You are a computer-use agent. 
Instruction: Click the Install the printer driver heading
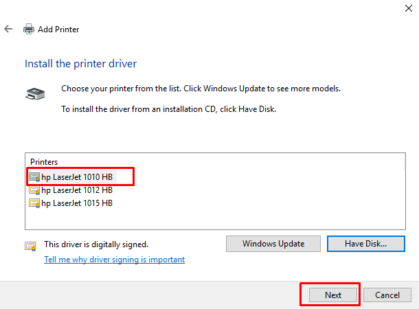81,64
